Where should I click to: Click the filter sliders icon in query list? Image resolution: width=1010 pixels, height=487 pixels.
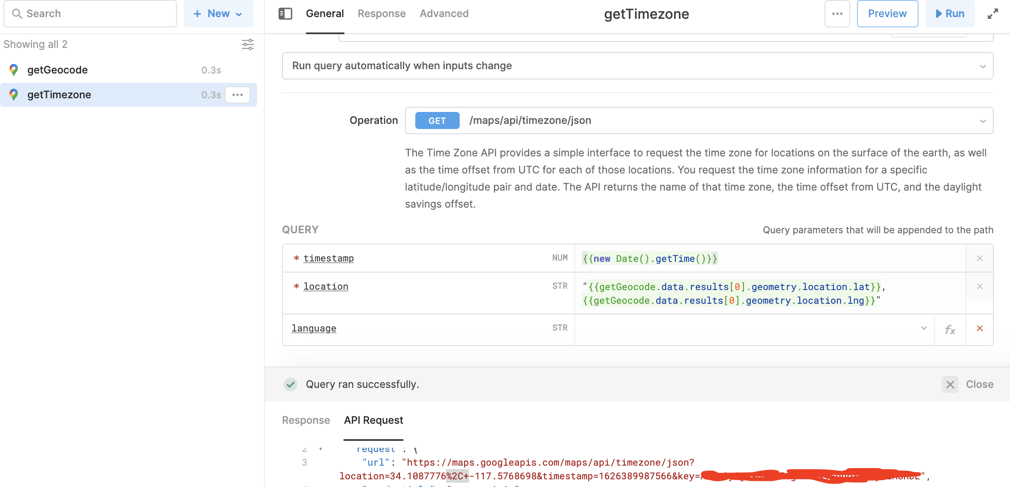pos(247,44)
